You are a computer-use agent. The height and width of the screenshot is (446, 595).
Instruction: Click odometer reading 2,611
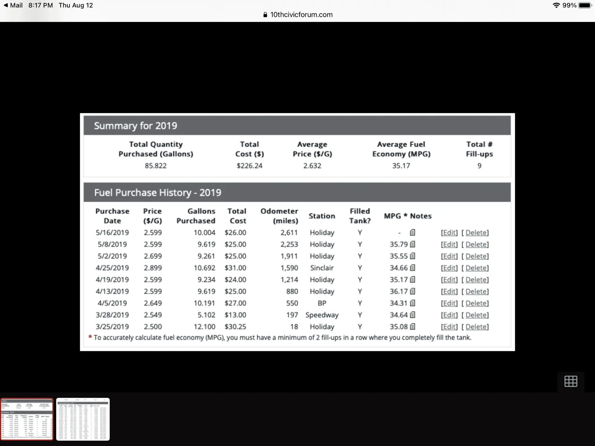289,233
